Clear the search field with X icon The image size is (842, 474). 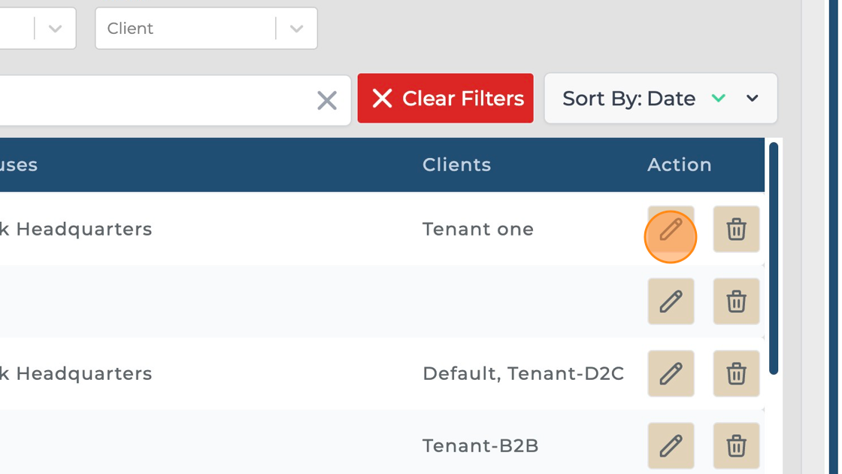pyautogui.click(x=327, y=100)
